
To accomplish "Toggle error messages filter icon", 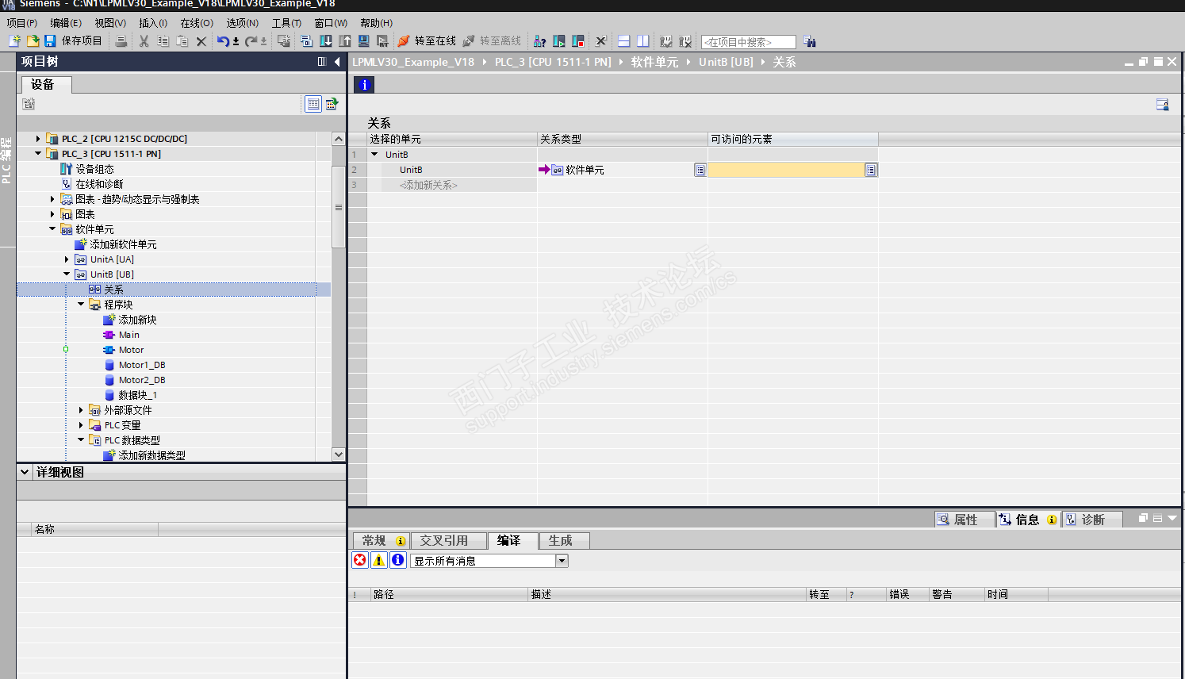I will 360,561.
